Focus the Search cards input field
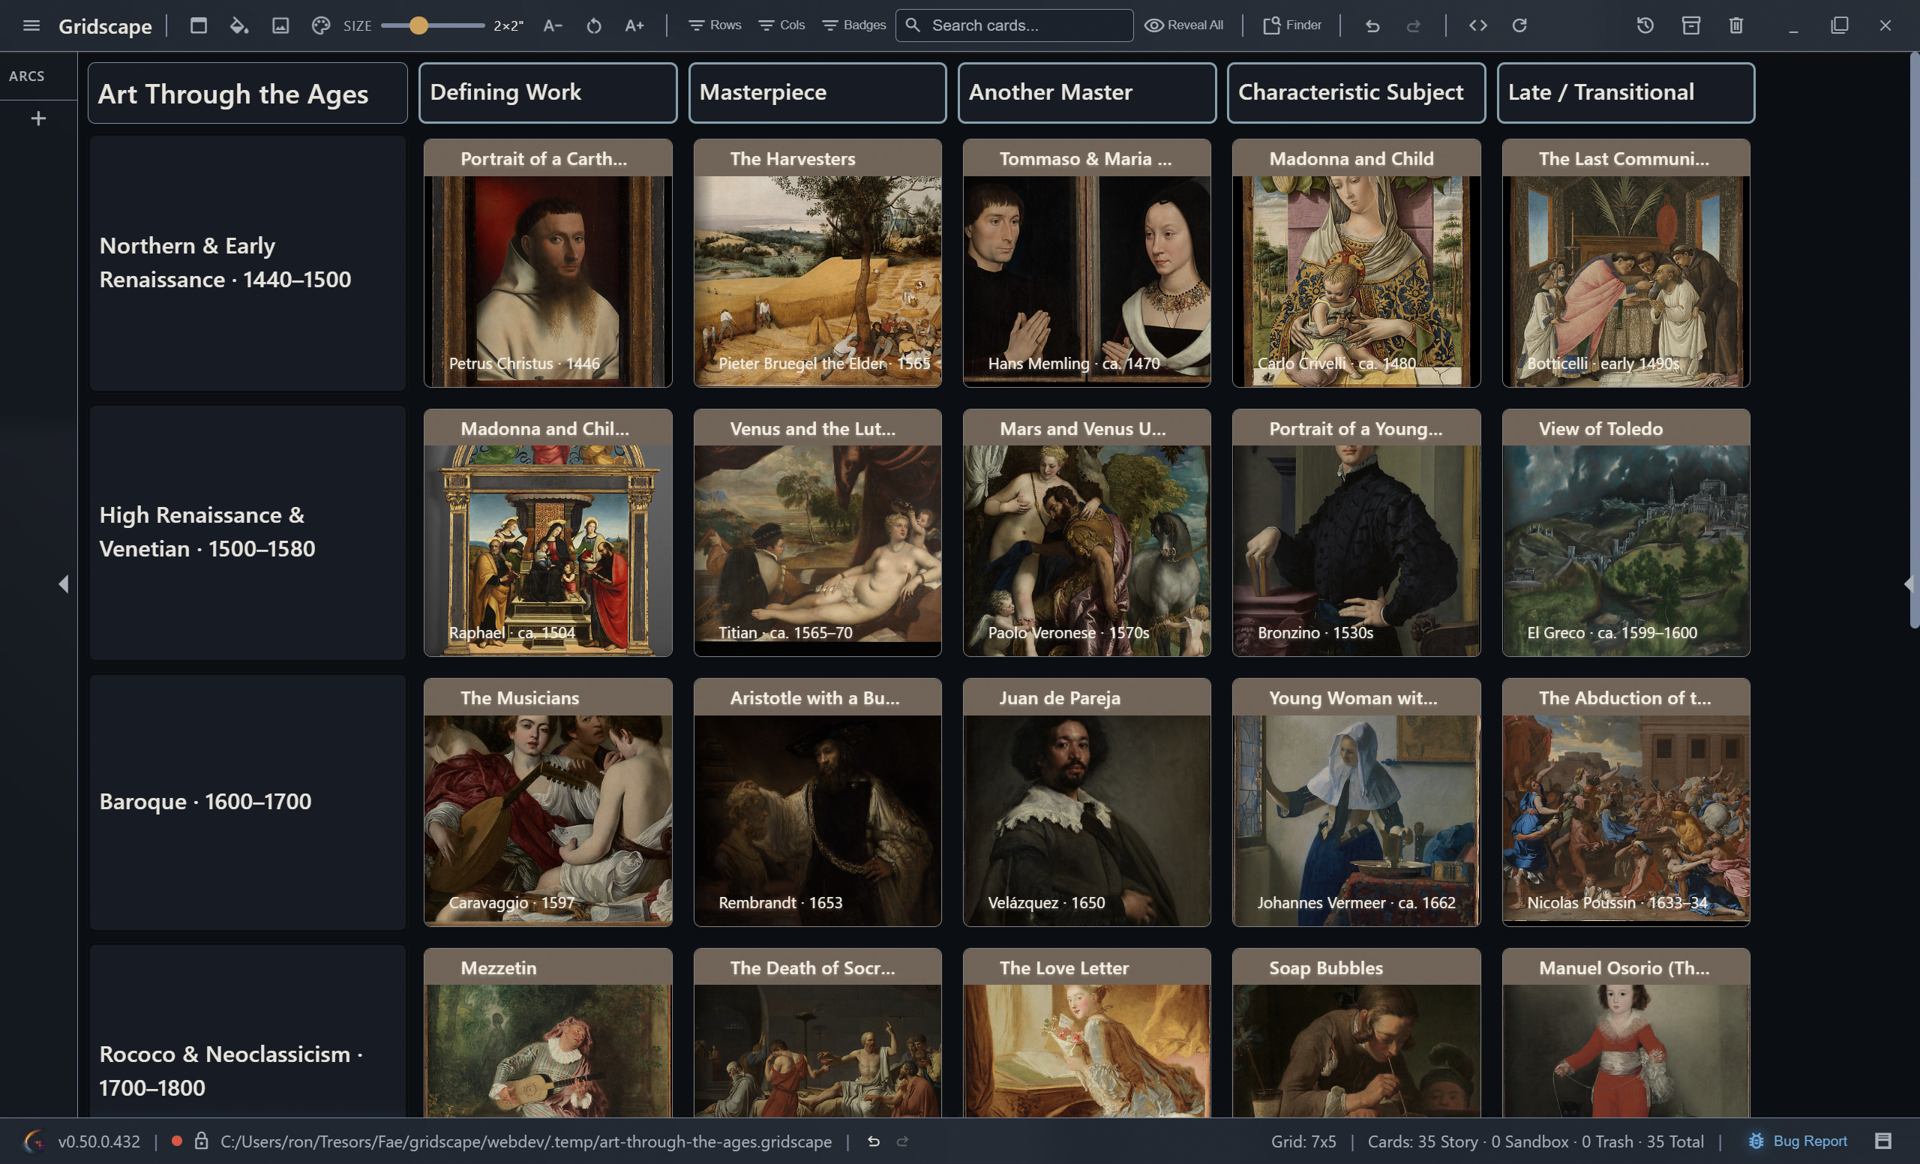The height and width of the screenshot is (1164, 1920). point(1015,25)
